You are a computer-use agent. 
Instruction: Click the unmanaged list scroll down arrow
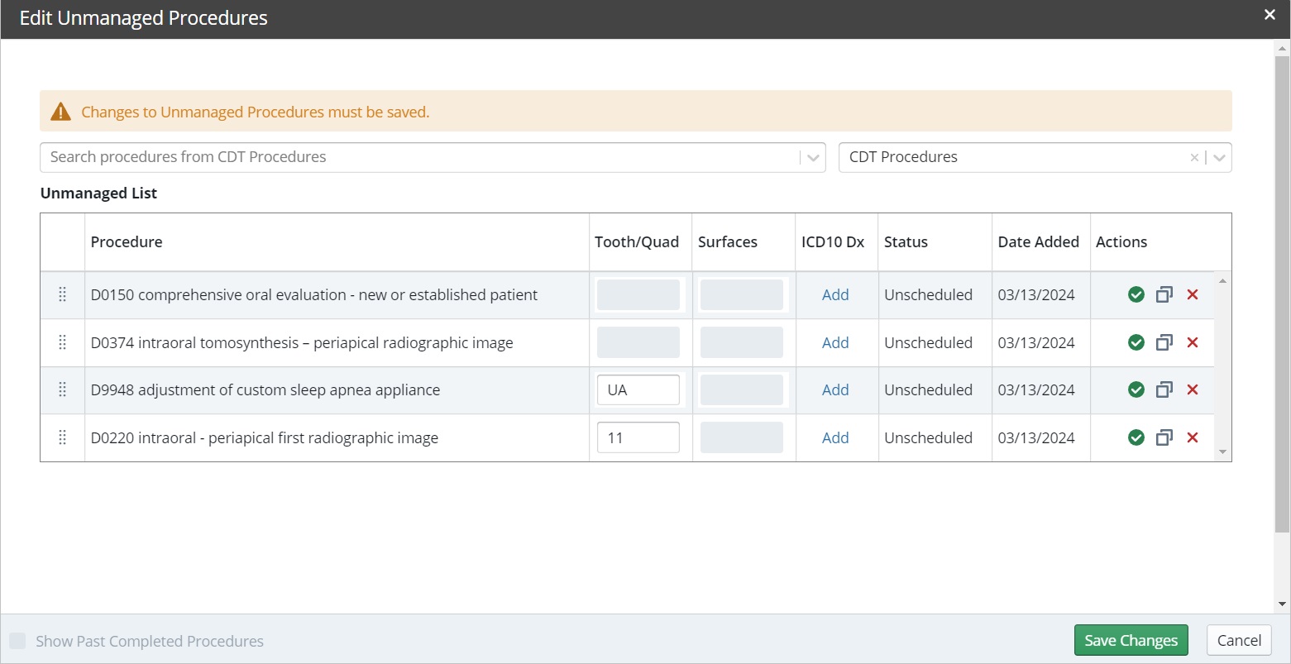1222,452
